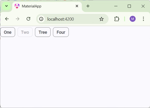Image resolution: width=150 pixels, height=108 pixels.
Task: Reload the localhost page
Action: 28,19
